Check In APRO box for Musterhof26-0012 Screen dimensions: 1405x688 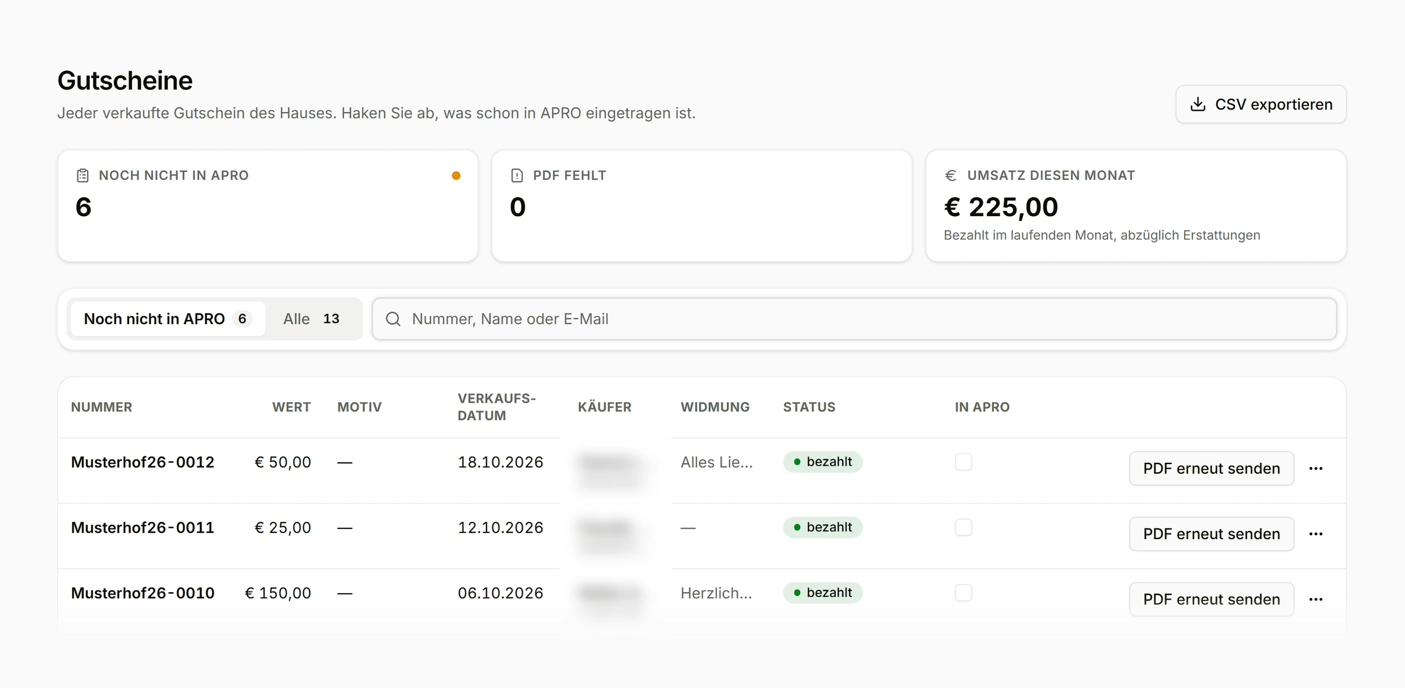[x=963, y=462]
